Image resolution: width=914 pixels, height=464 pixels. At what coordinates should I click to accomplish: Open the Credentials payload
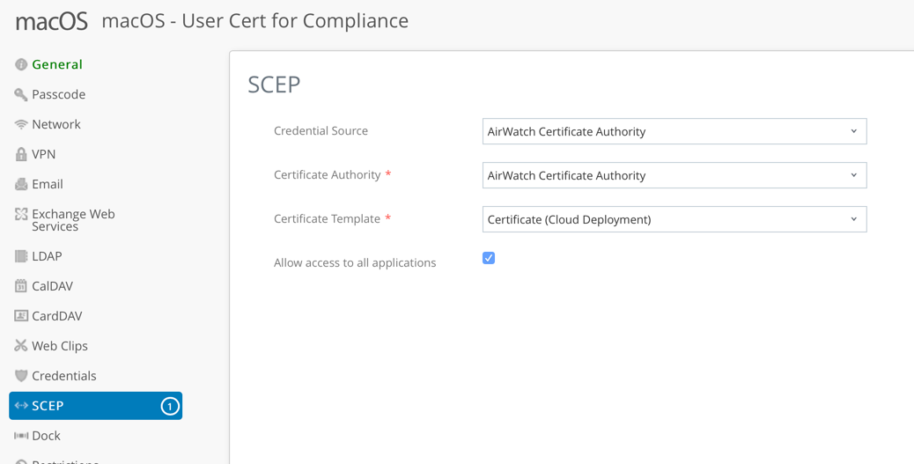click(x=64, y=375)
